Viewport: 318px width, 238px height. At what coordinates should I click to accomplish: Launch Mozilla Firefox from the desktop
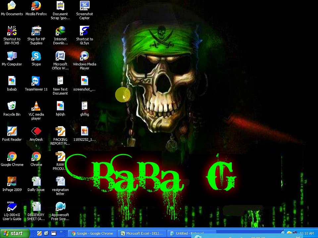36,8
